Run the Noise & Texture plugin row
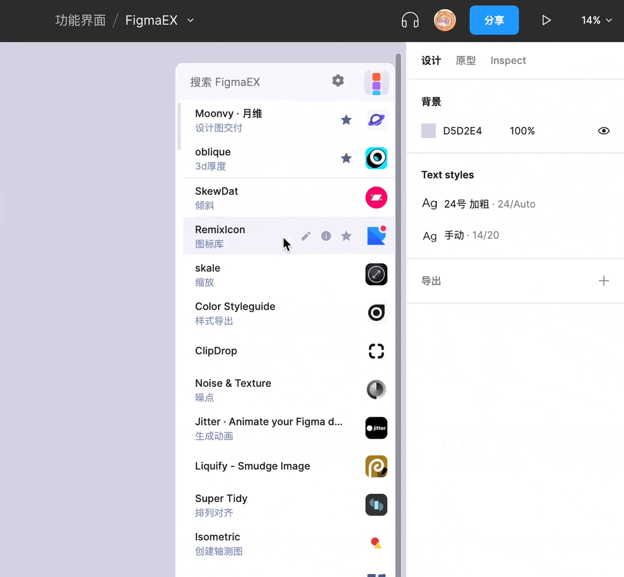The width and height of the screenshot is (624, 577). [x=289, y=390]
